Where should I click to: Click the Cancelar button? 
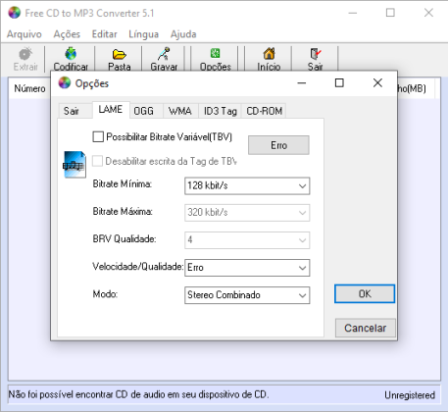(366, 328)
